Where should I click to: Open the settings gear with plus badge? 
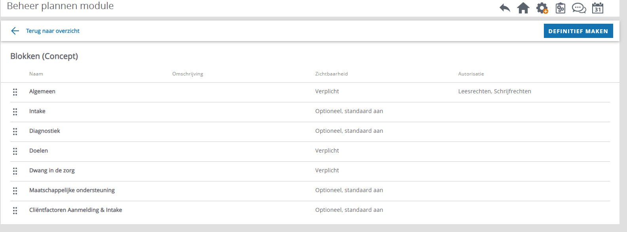542,8
